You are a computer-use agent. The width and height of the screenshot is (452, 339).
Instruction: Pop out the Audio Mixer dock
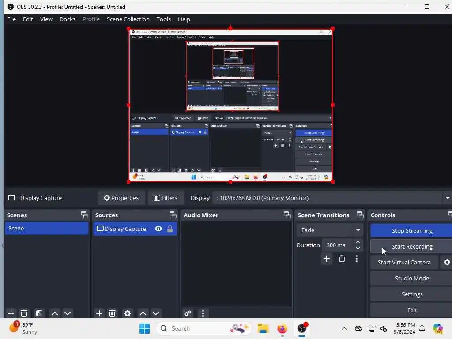click(x=287, y=215)
